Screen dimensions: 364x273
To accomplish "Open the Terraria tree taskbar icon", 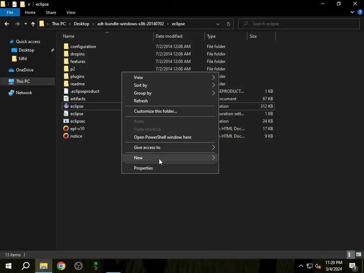I will click(96, 266).
